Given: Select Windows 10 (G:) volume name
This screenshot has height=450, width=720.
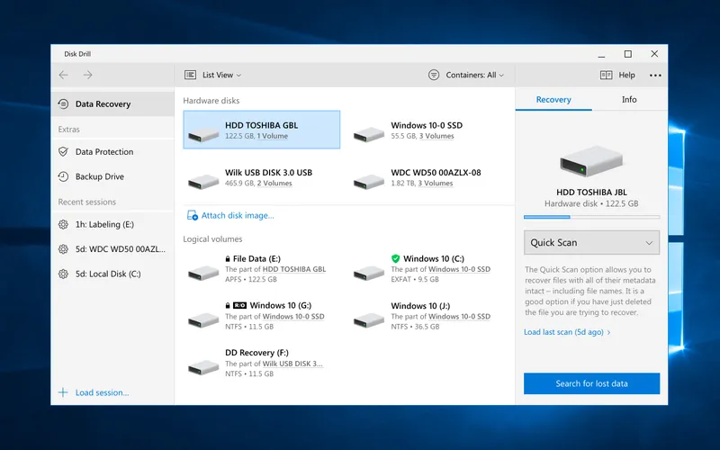Looking at the screenshot, I should 281,305.
